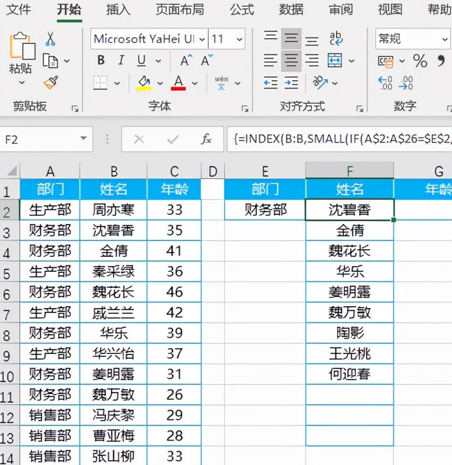The width and height of the screenshot is (452, 465).
Task: Align text to vertical middle
Action: 291,38
